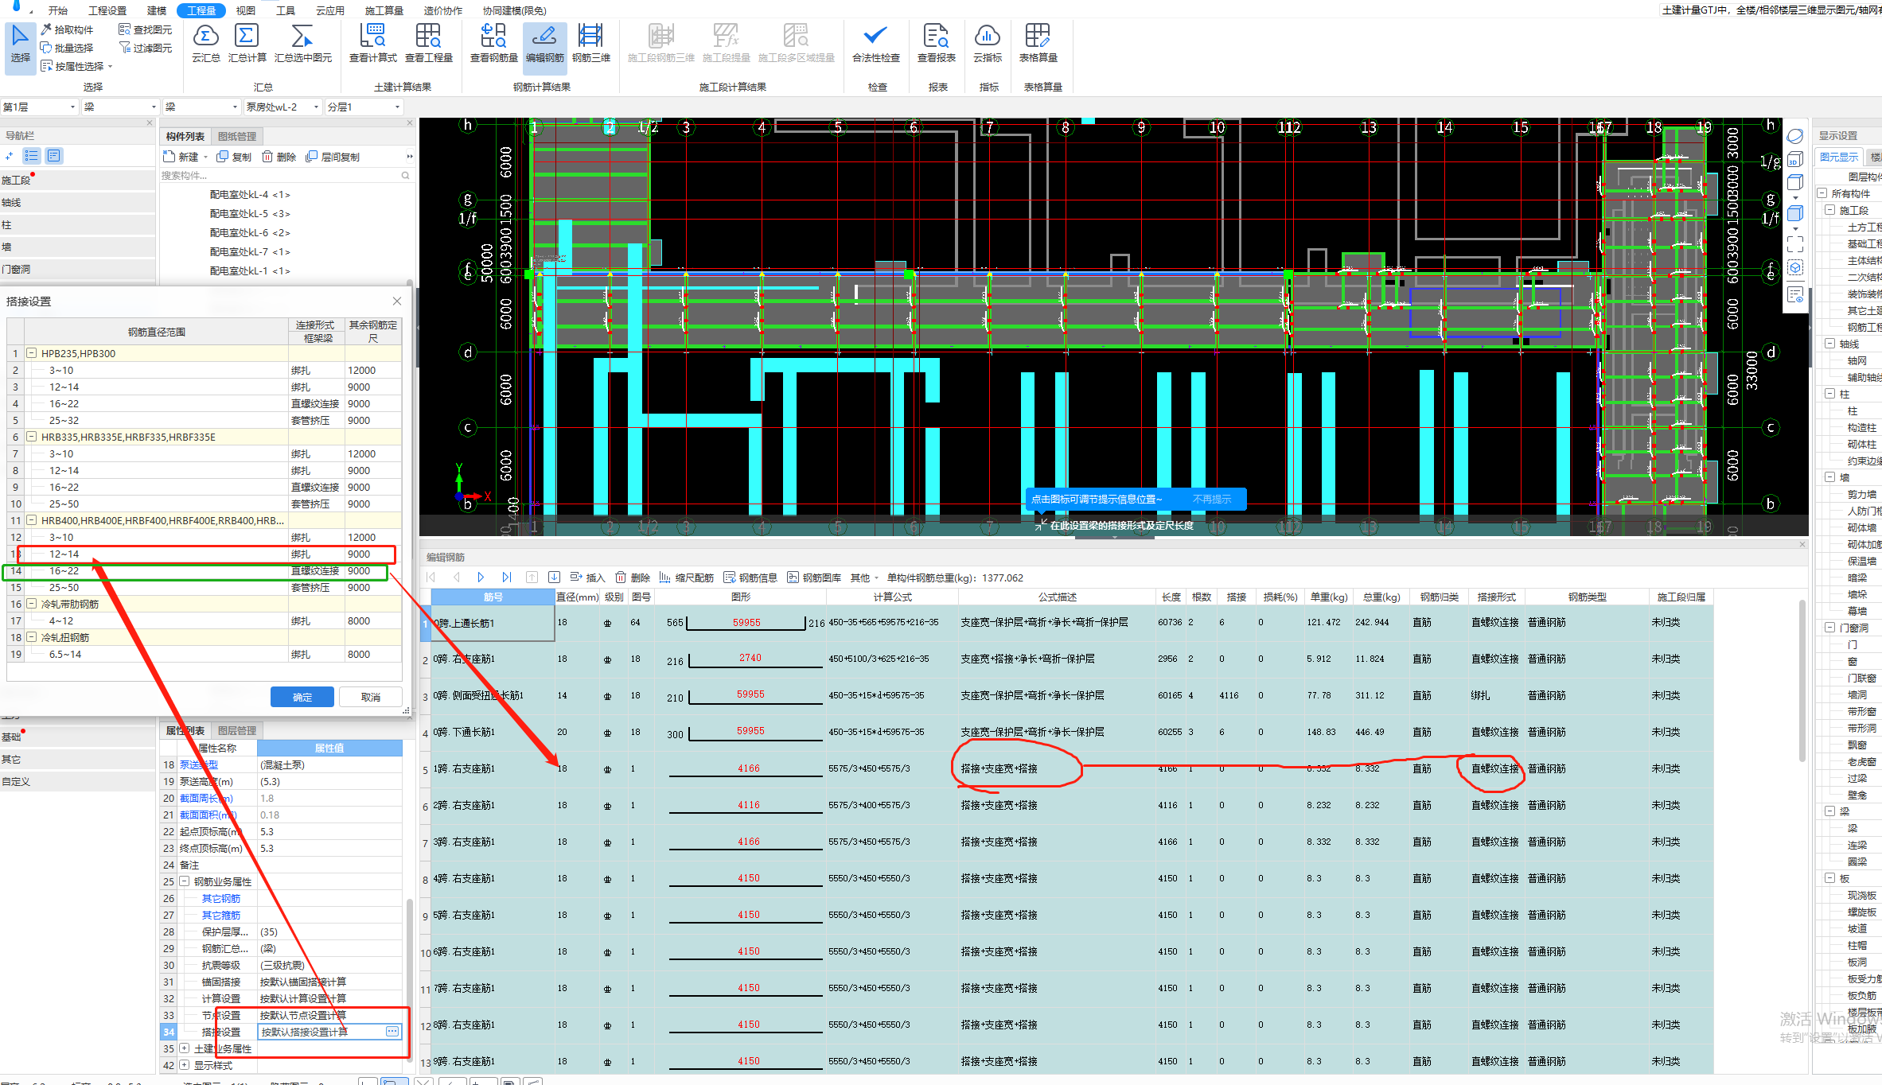Click 不再提示 on the blue hint
Screen dimensions: 1882x1085
(x=1212, y=499)
